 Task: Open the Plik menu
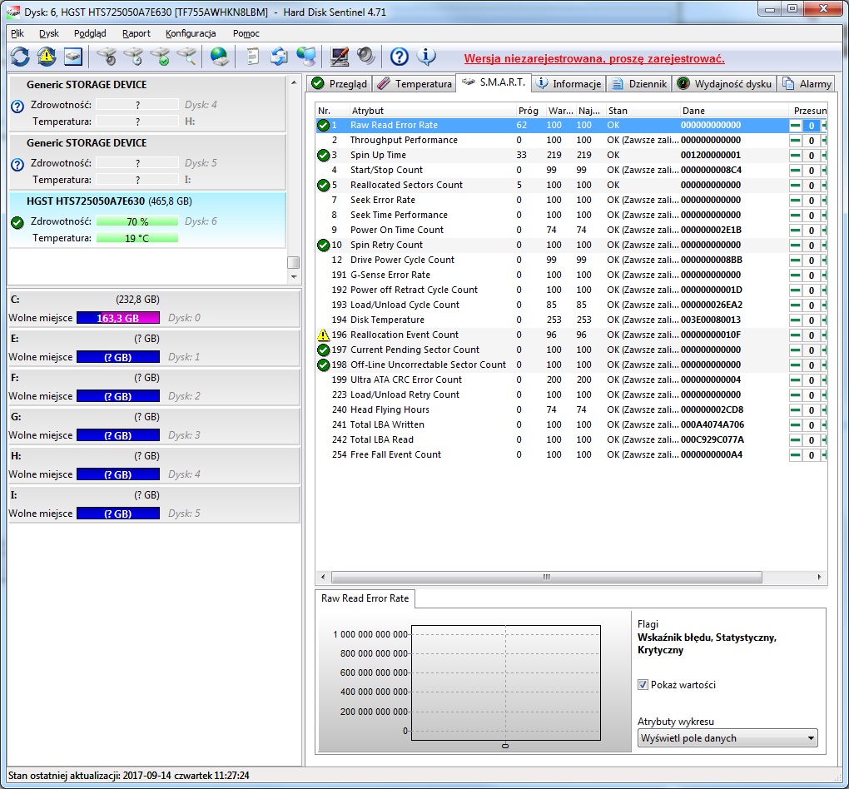17,33
